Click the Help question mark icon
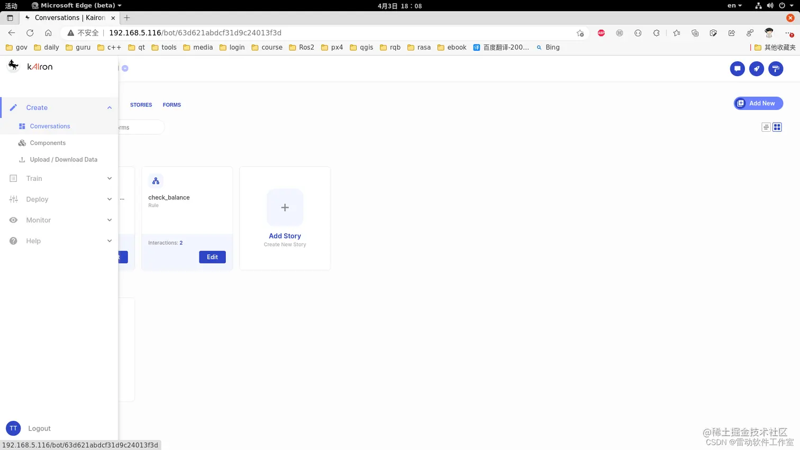The image size is (800, 450). [14, 241]
